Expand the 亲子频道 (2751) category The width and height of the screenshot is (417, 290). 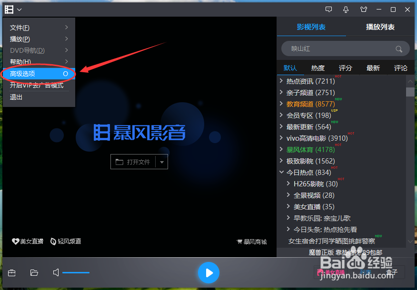(x=281, y=92)
